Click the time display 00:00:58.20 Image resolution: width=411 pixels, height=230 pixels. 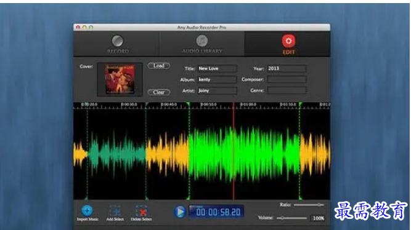pyautogui.click(x=216, y=212)
